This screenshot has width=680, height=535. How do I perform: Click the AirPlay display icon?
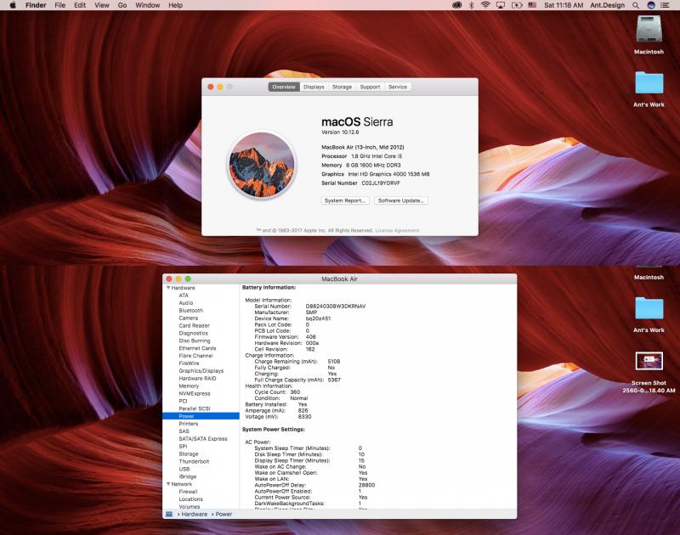click(x=501, y=5)
